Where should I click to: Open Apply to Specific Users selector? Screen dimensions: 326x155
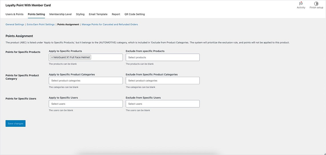point(86,104)
